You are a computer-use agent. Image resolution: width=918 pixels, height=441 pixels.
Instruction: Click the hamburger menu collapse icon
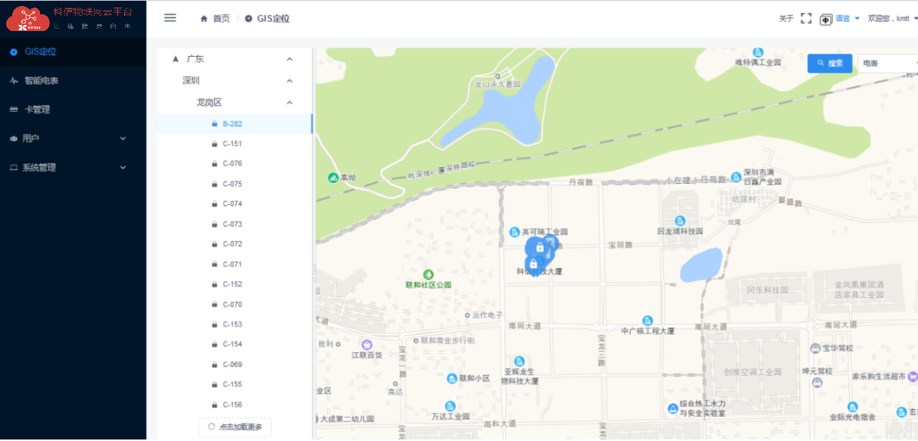click(170, 18)
